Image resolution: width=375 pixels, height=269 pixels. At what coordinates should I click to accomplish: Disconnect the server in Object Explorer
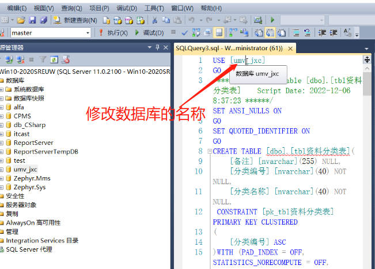(20, 59)
